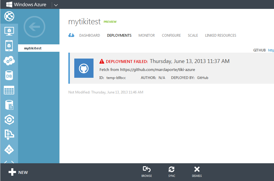Screen dimensions: 274x181
Task: Open the Windows Azure header dropdown chevron
Action: click(x=56, y=5)
